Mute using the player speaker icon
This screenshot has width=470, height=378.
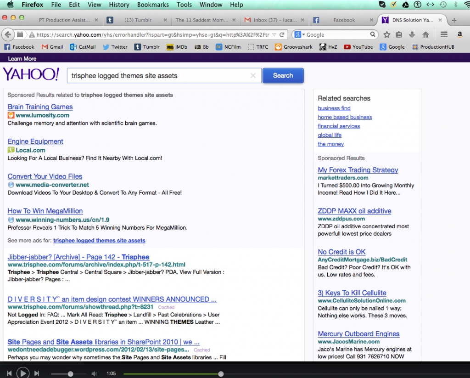pos(94,373)
